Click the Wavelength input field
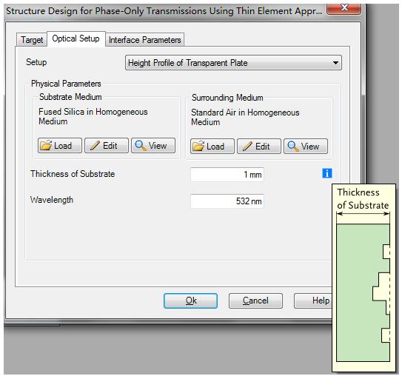 click(227, 201)
